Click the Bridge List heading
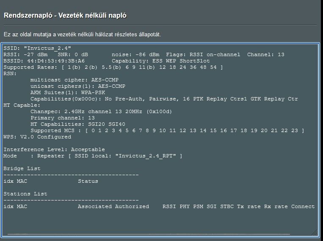The width and height of the screenshot is (323, 241). [22, 168]
